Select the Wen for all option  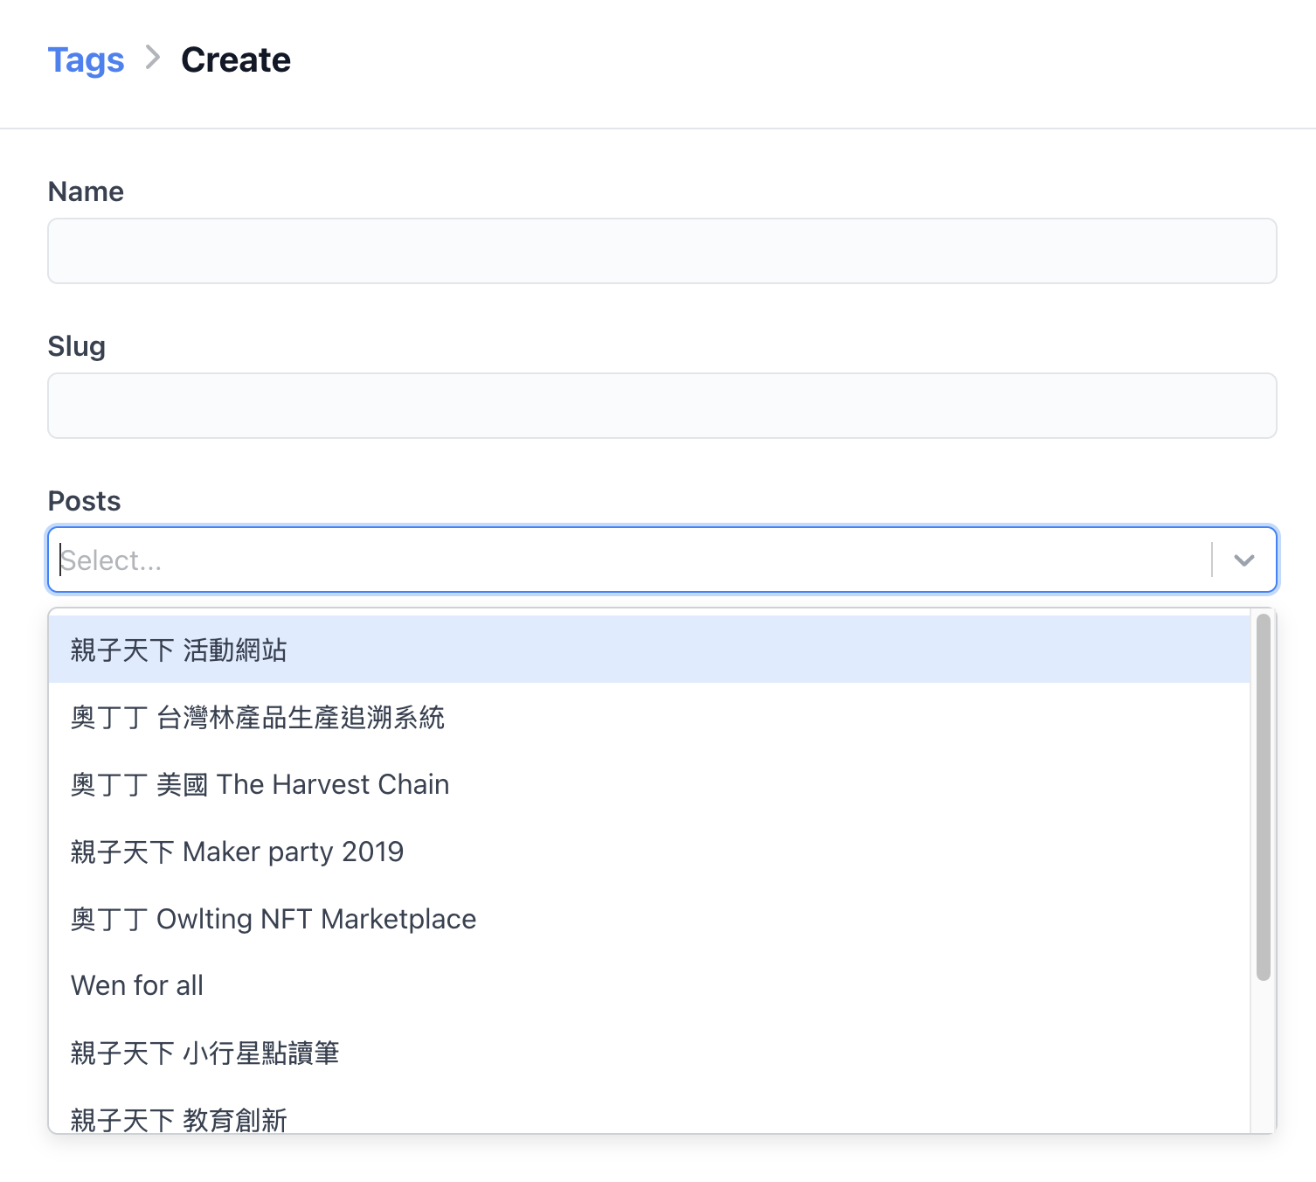click(x=649, y=985)
